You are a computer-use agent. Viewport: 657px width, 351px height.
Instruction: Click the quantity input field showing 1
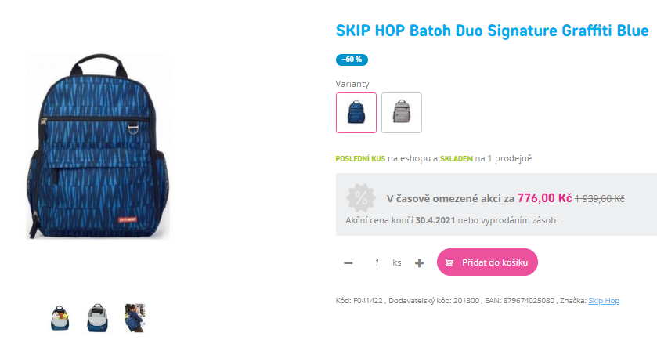[377, 262]
